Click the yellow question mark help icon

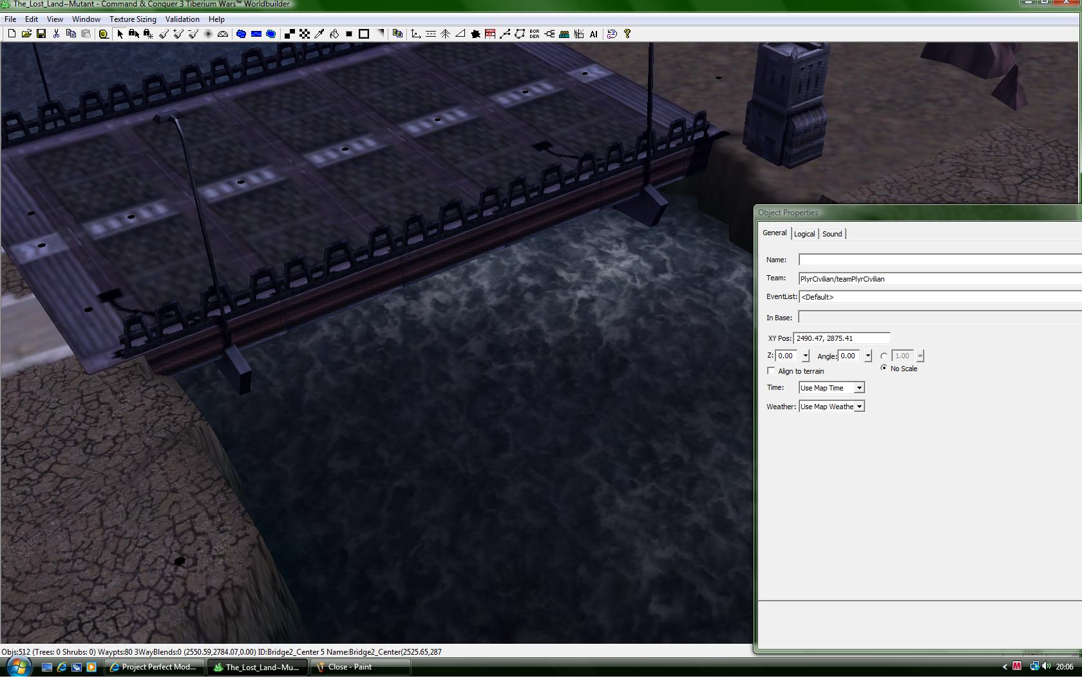[627, 34]
